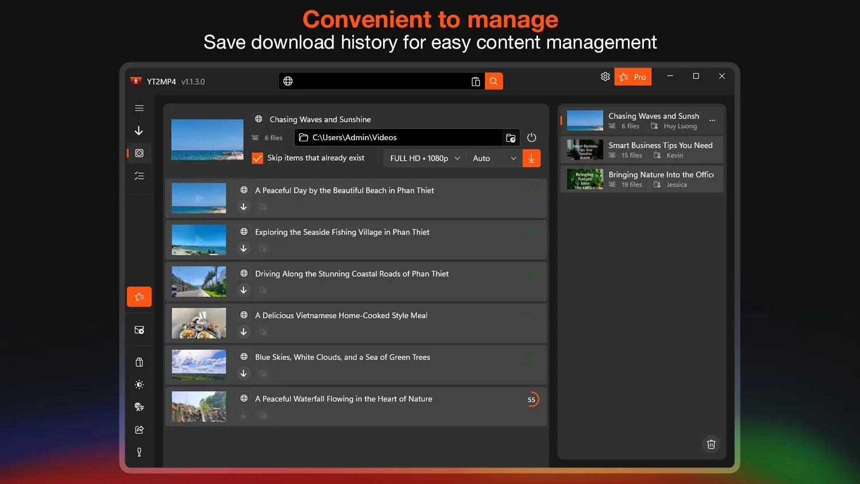
Task: Download Blue Skies, White Clouds item
Action: (x=244, y=374)
